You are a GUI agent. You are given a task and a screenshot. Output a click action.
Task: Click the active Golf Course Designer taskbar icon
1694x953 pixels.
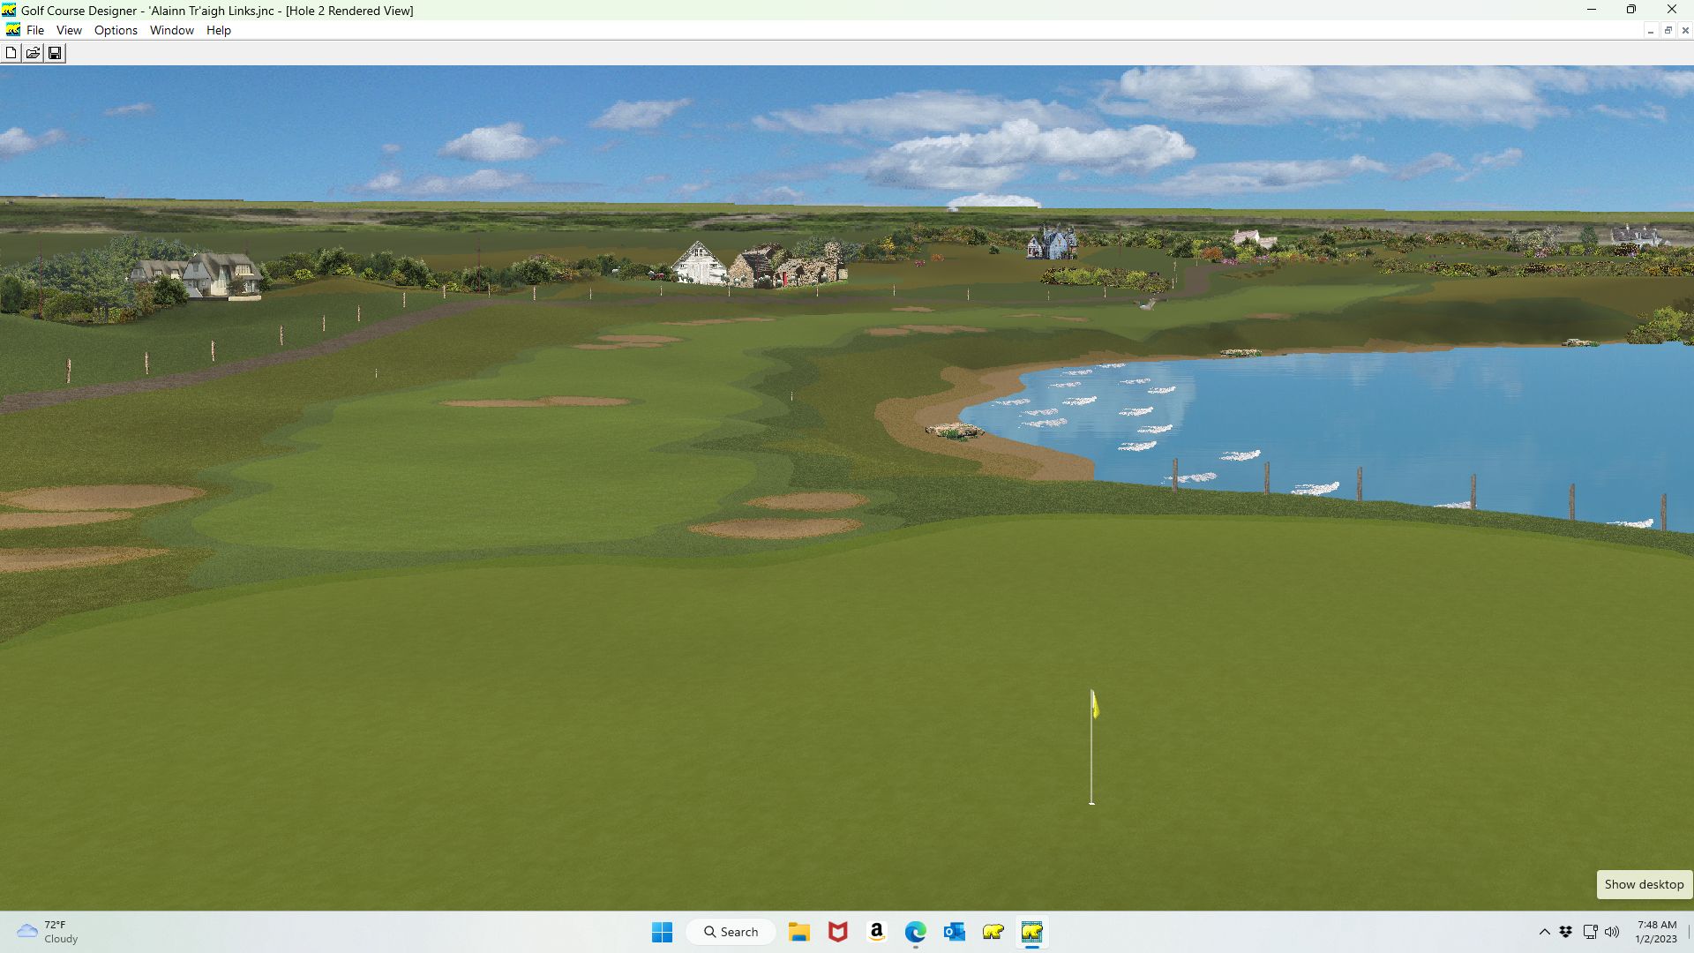point(1032,932)
